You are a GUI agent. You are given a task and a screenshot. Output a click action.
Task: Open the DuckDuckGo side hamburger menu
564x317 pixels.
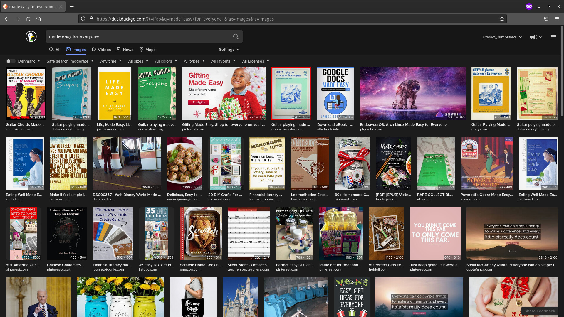pyautogui.click(x=553, y=37)
